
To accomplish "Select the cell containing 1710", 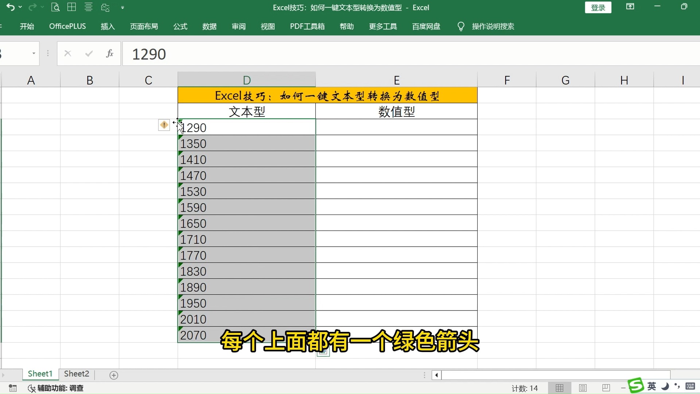I will 247,239.
